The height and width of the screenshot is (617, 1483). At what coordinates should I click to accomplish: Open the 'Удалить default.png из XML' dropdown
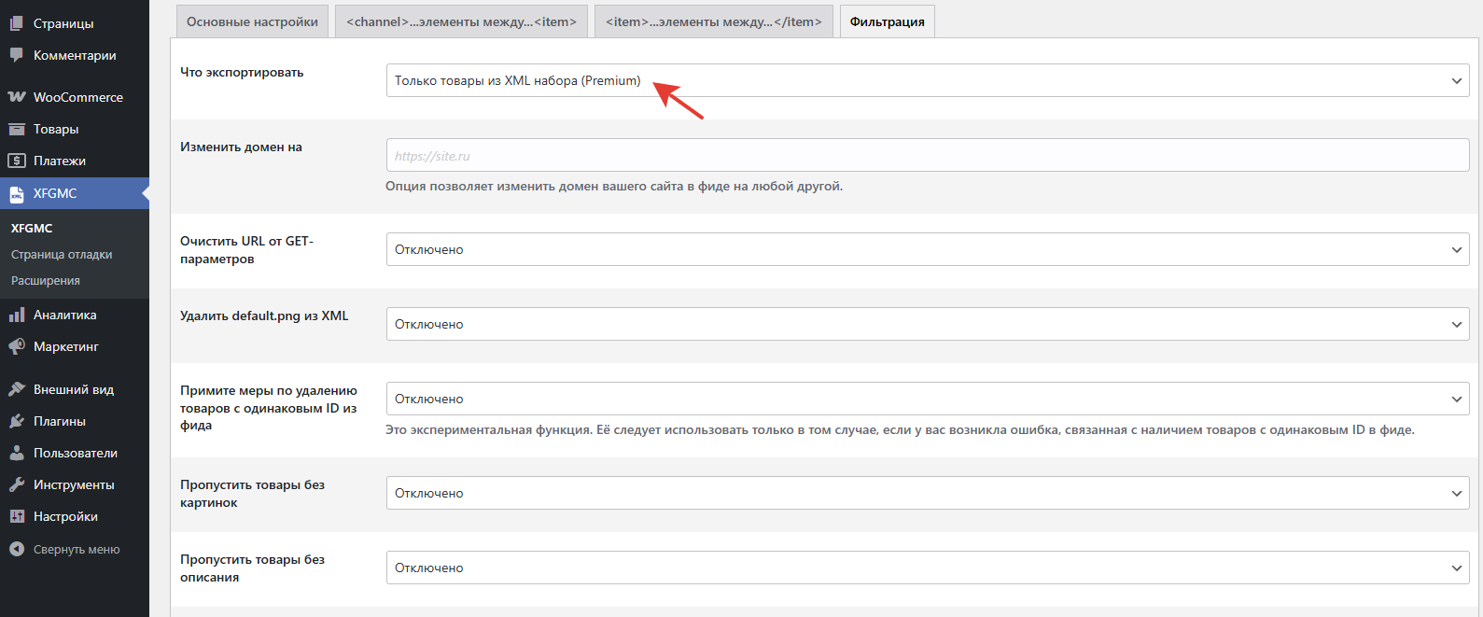pyautogui.click(x=927, y=324)
